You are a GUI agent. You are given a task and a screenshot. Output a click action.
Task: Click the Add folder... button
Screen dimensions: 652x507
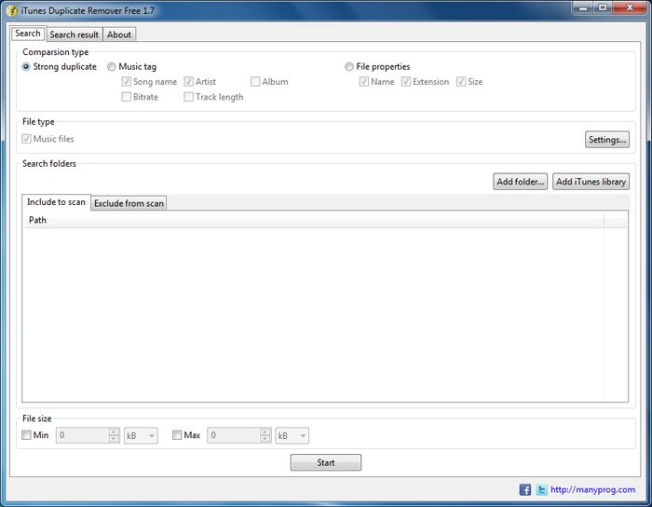click(x=520, y=182)
